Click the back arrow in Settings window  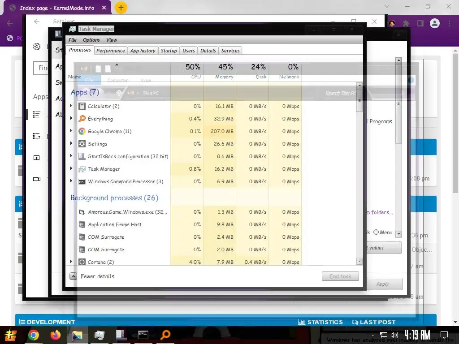(37, 21)
